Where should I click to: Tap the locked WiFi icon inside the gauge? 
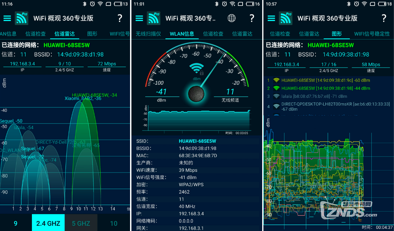point(197,69)
